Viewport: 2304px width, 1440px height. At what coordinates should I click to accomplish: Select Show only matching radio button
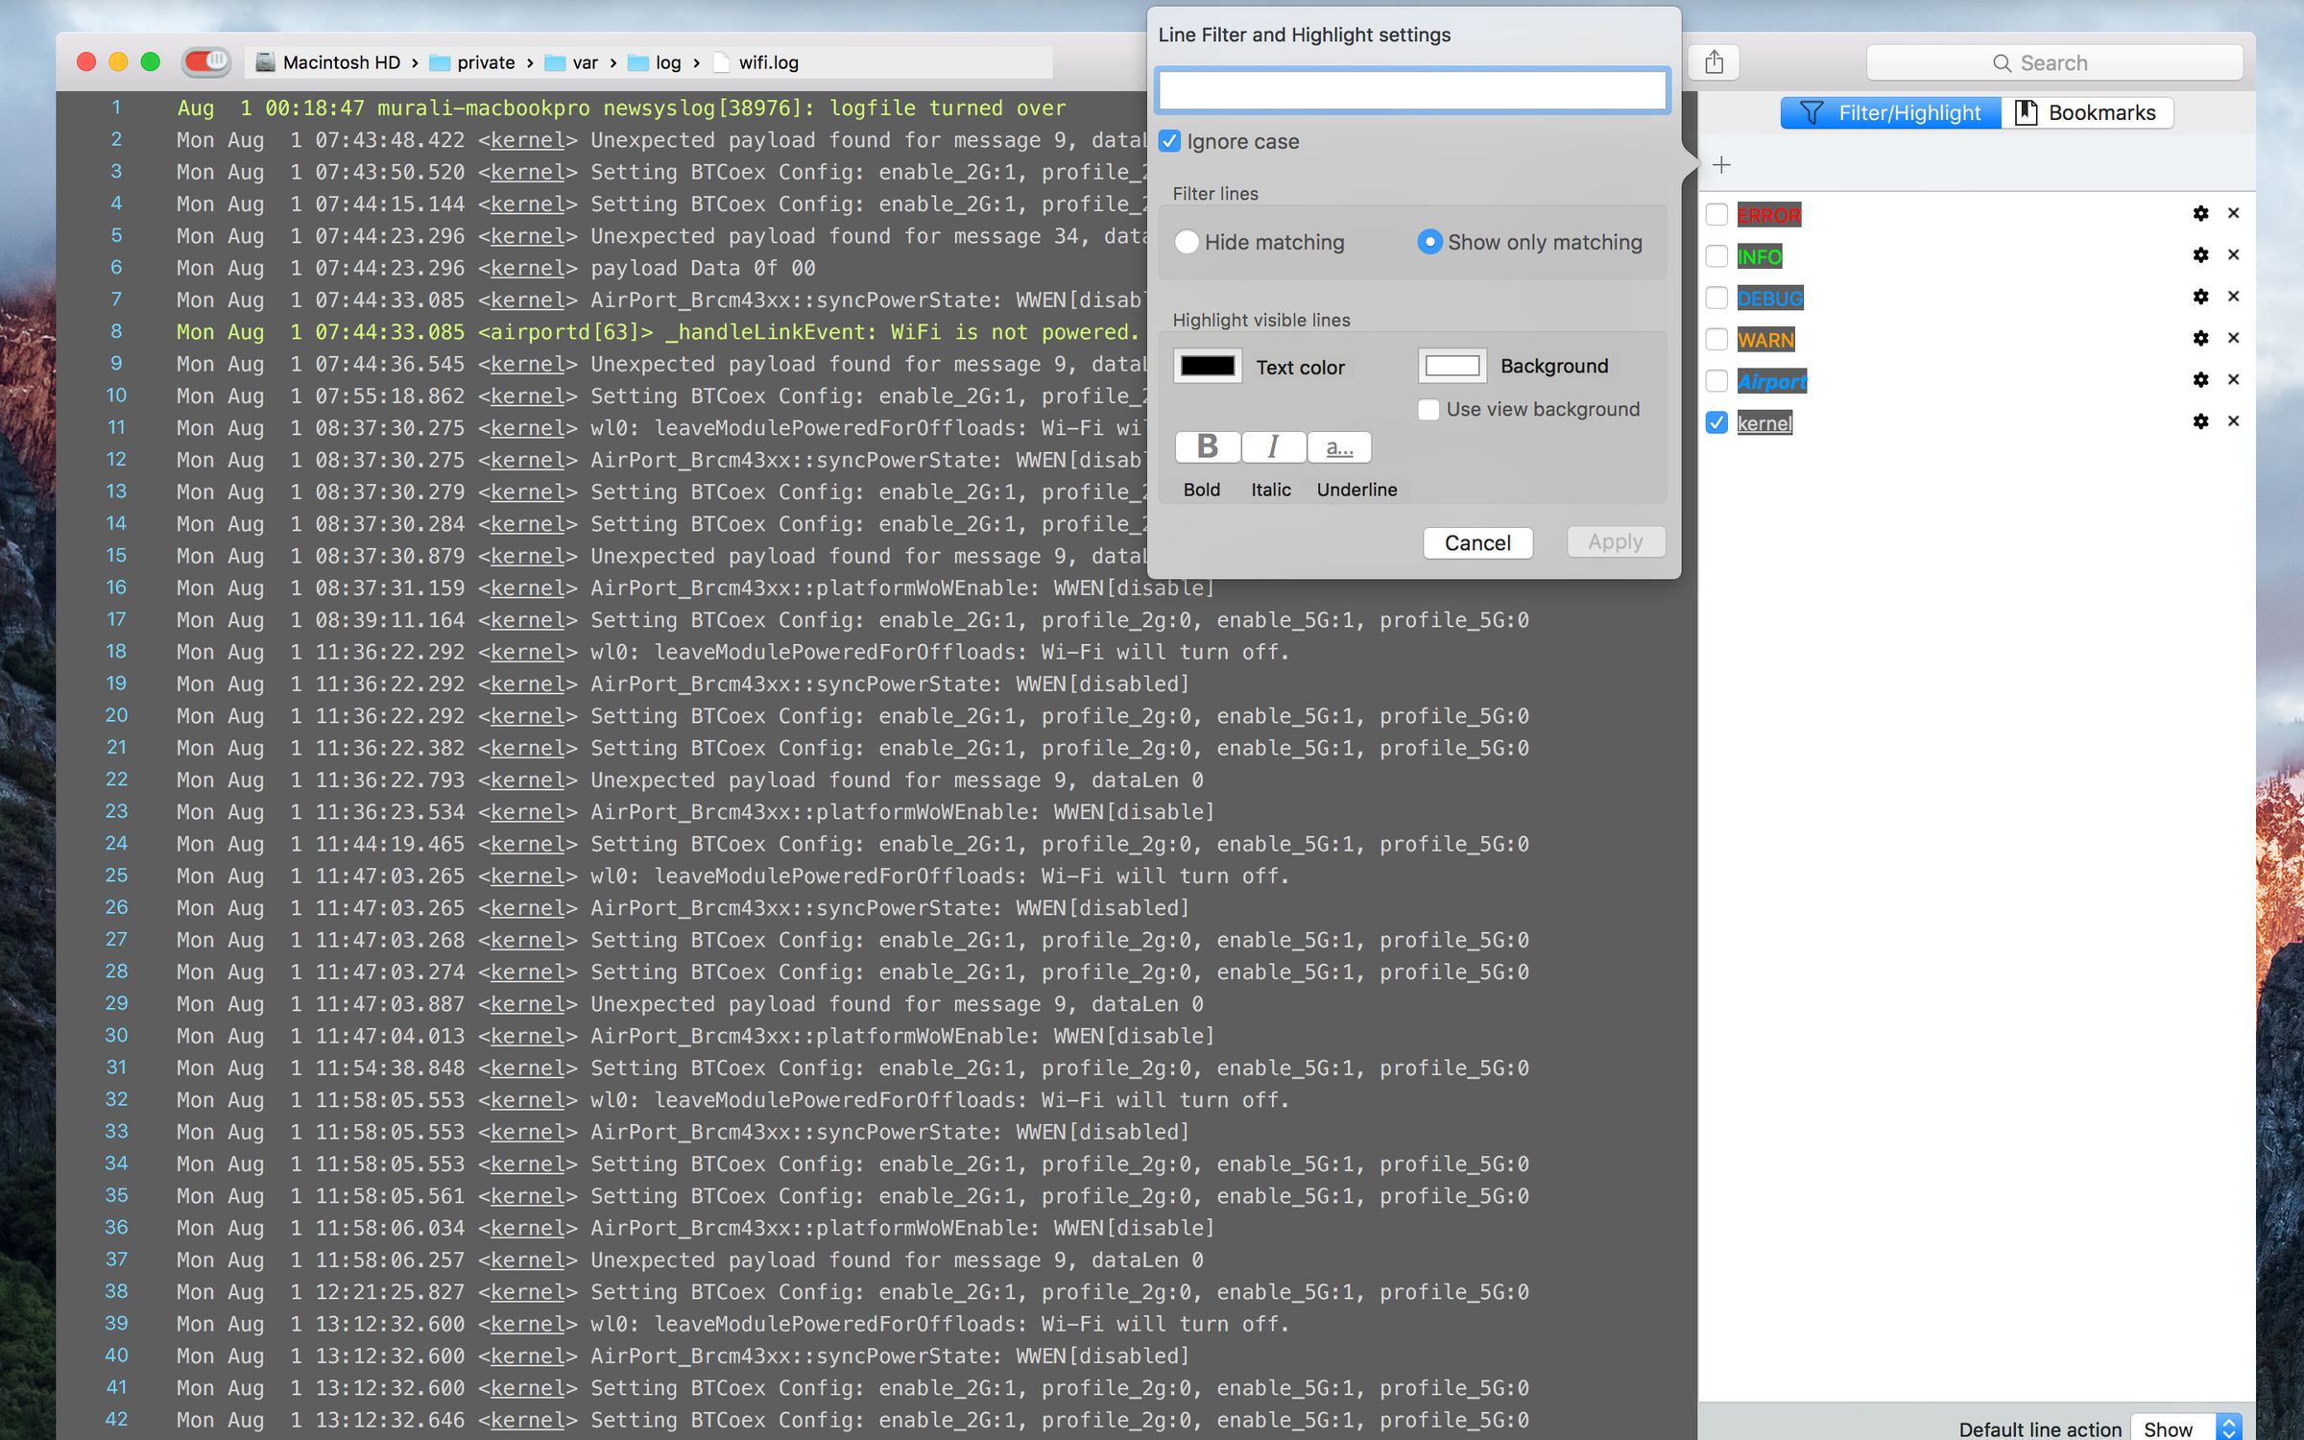(x=1429, y=242)
